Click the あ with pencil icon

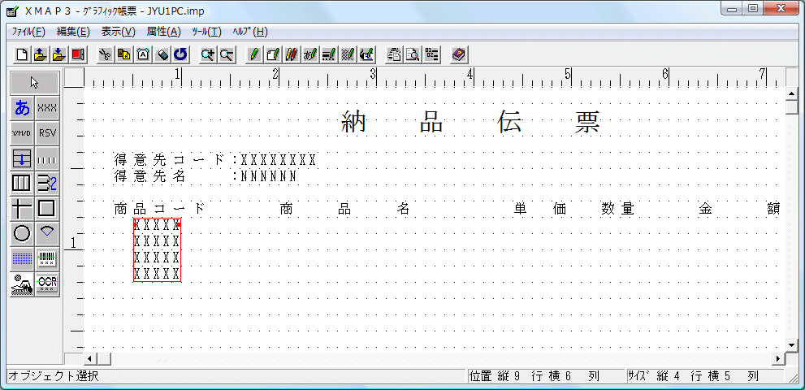point(310,54)
